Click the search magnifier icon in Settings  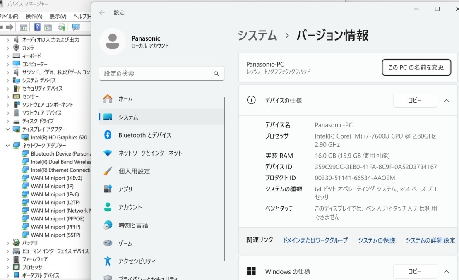tap(216, 74)
